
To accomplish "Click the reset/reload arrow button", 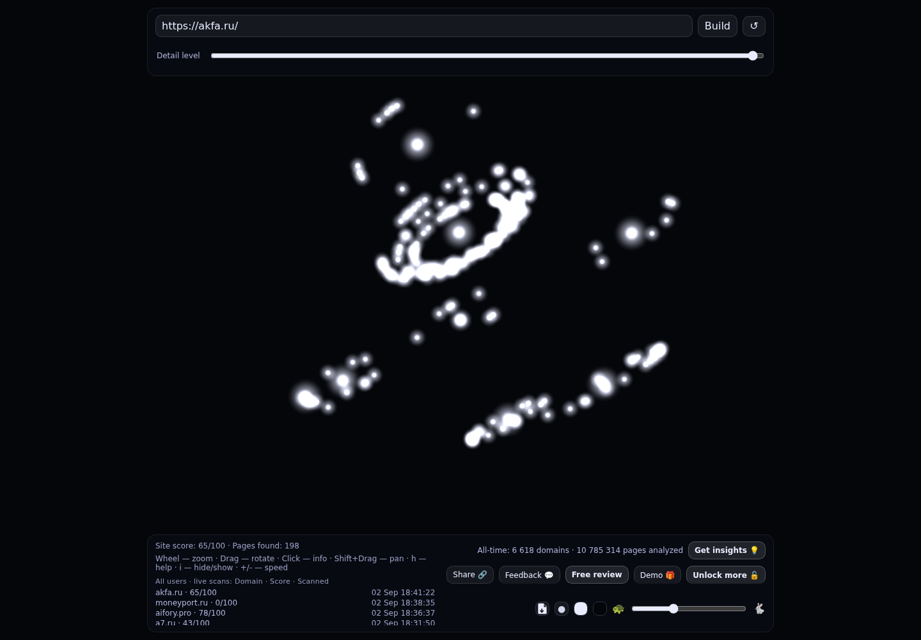I will point(754,26).
